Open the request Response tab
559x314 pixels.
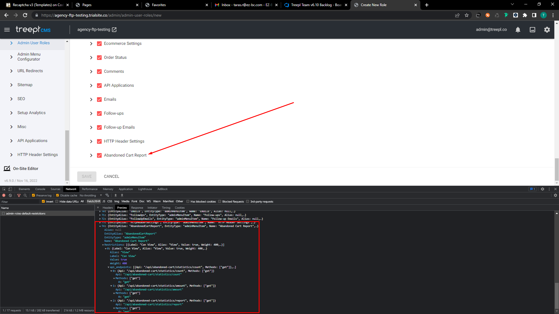click(137, 208)
